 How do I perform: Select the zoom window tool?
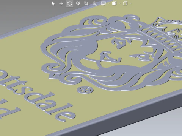86,3
